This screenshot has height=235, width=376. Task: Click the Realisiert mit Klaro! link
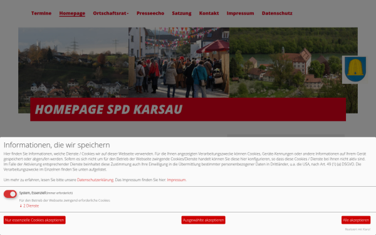(358, 229)
